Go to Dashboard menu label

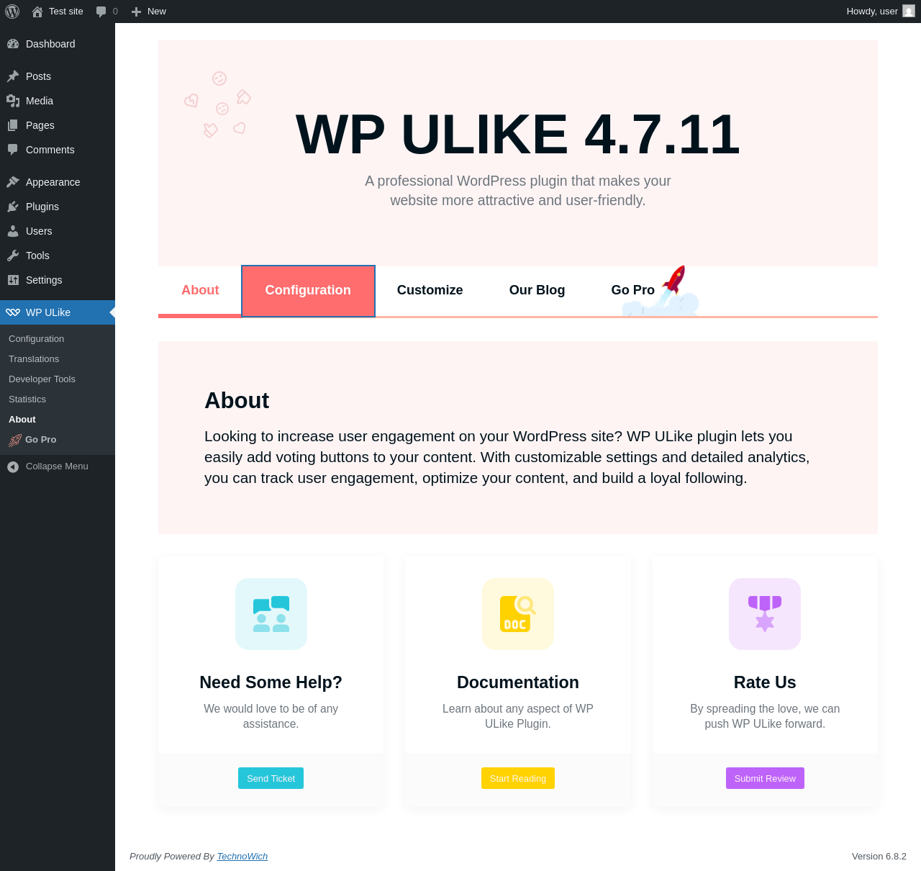(x=50, y=44)
